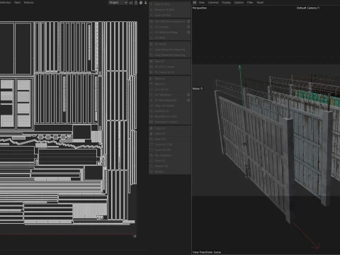Open UV Straighten gear options
This screenshot has width=340, height=255.
pos(188,95)
